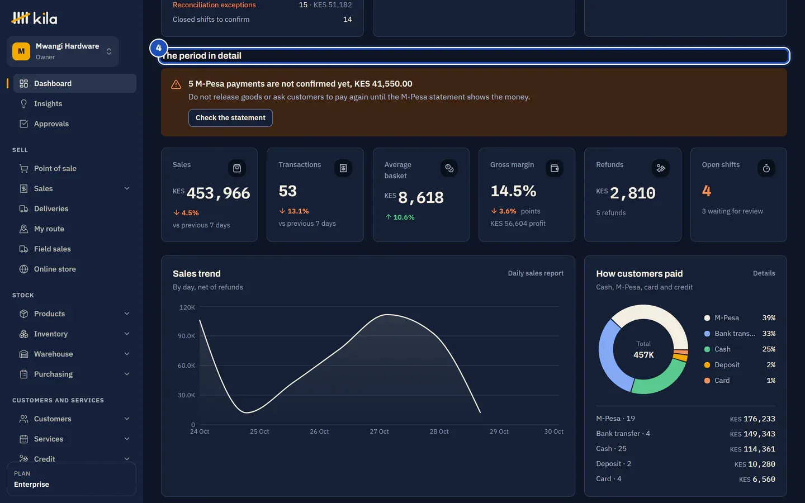805x503 pixels.
Task: Click the payment donut chart total
Action: tap(643, 350)
